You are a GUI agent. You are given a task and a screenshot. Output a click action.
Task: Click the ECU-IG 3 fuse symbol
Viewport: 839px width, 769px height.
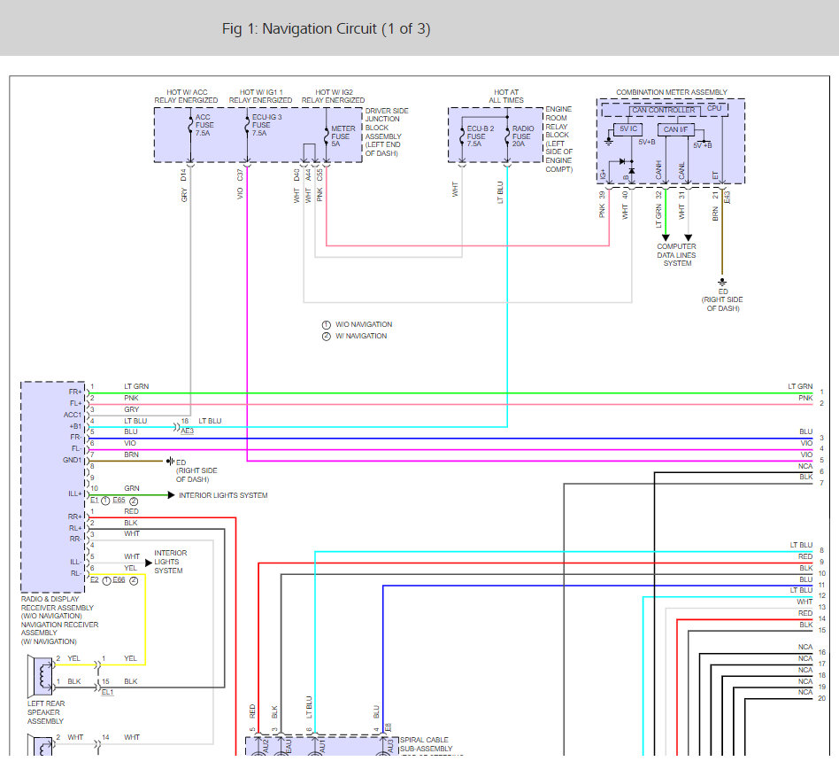pos(247,125)
